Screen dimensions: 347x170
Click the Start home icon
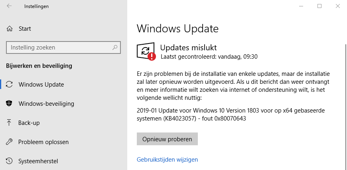(x=9, y=29)
